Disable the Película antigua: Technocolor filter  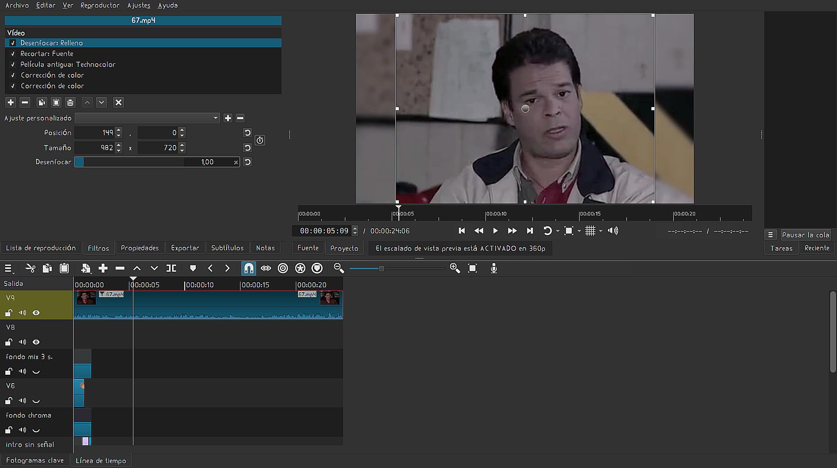tap(13, 65)
